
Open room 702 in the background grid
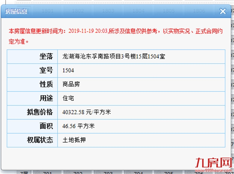[78, 173]
